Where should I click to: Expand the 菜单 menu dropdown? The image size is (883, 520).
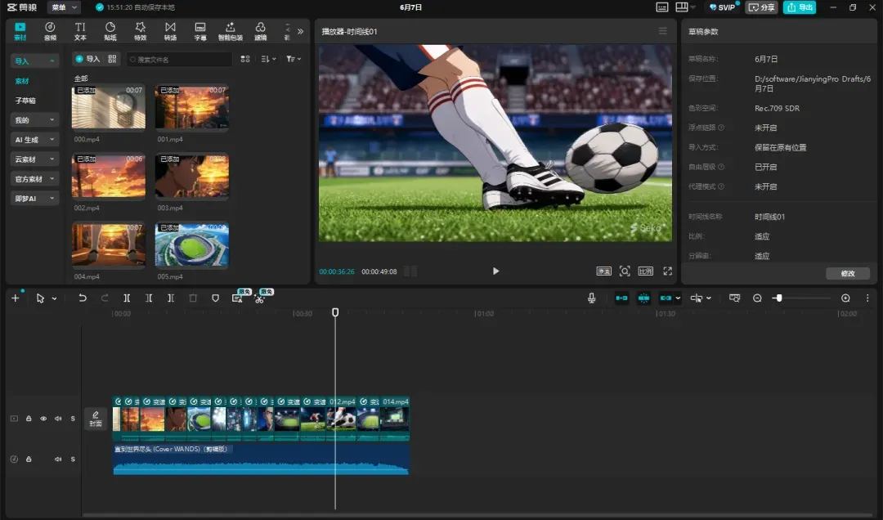[x=64, y=7]
